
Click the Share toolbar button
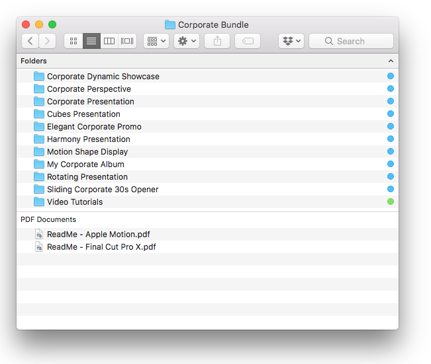[x=217, y=41]
